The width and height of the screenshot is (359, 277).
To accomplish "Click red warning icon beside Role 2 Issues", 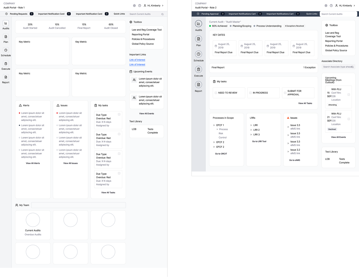I will pyautogui.click(x=288, y=118).
